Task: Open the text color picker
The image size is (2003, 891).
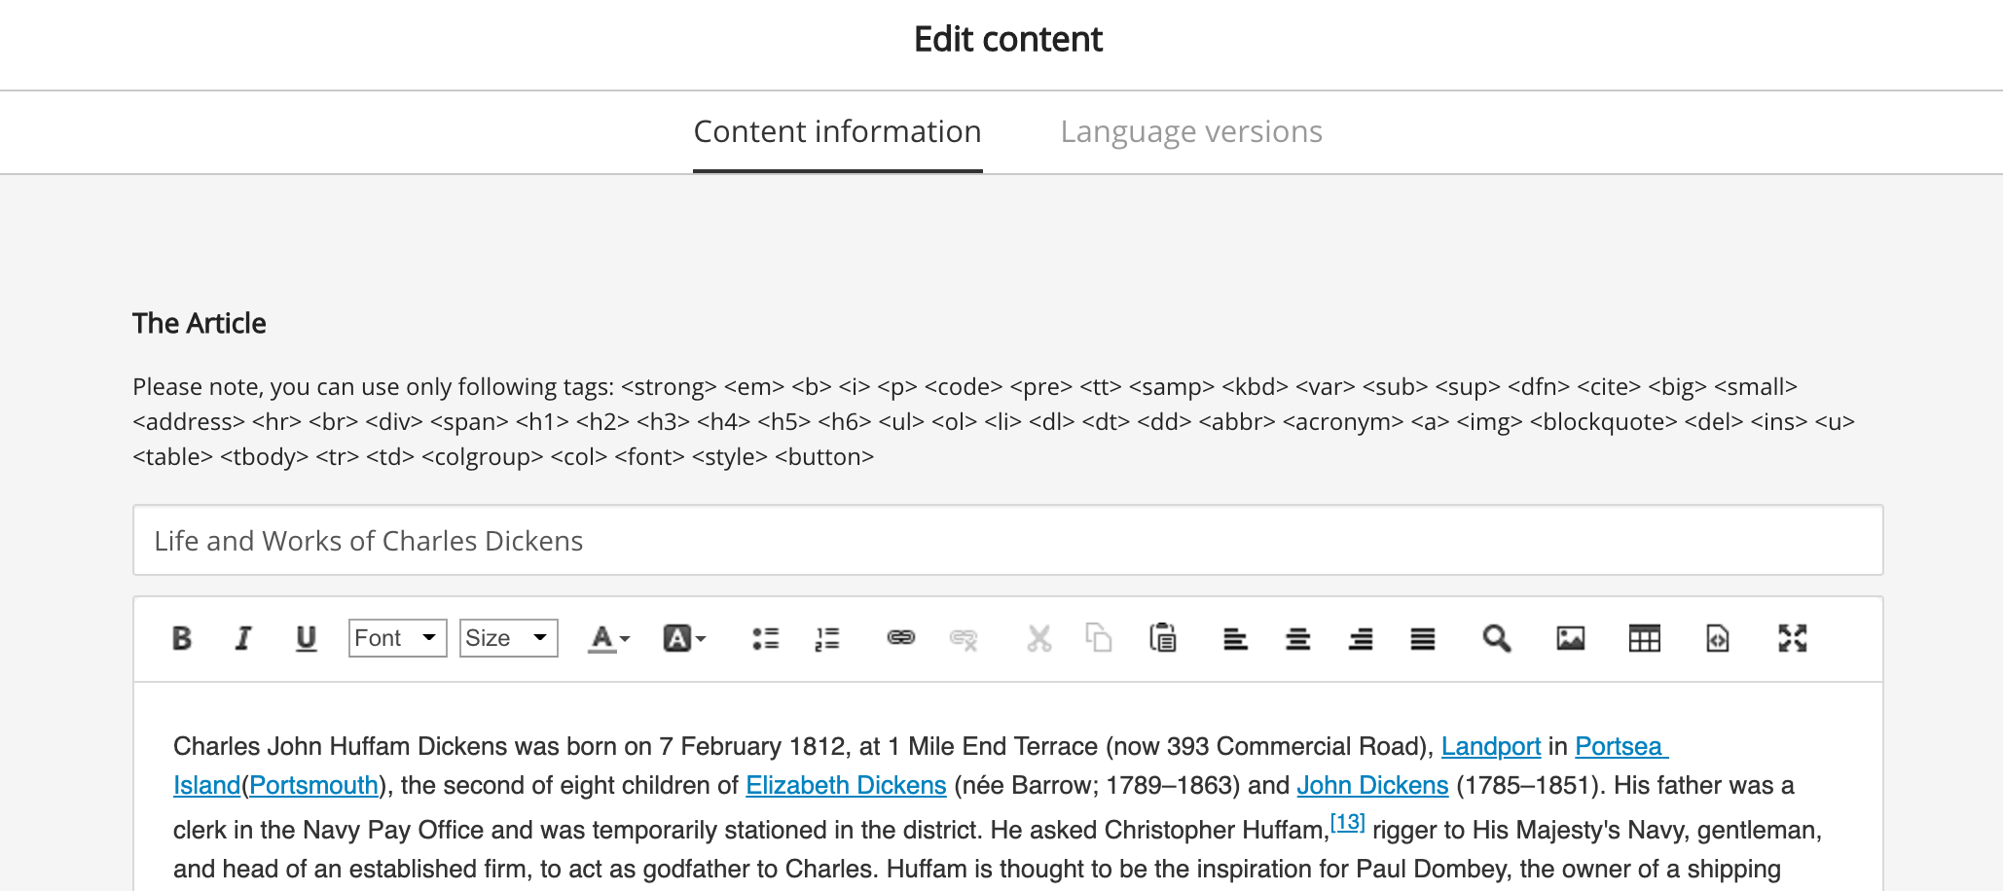Action: pos(609,638)
